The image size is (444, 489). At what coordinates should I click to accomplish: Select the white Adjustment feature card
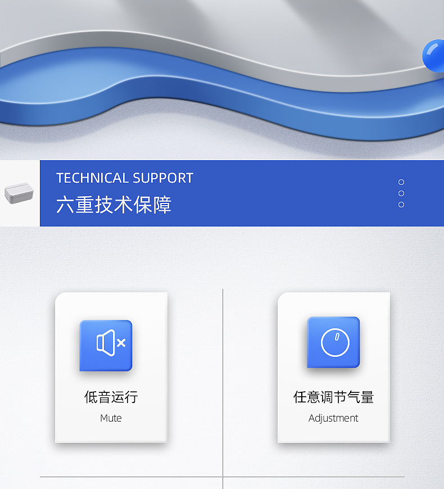334,368
